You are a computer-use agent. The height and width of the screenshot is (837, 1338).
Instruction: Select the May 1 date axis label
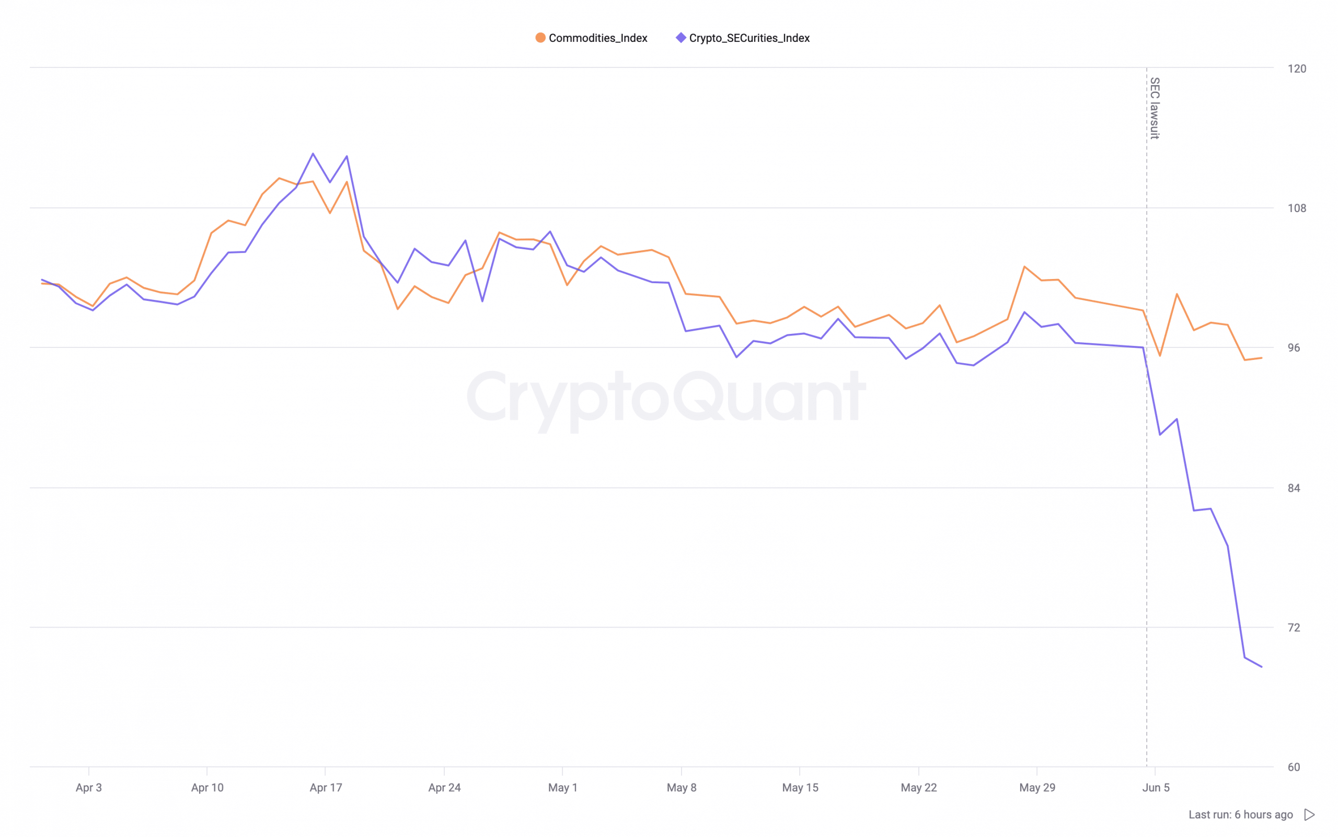pos(563,787)
